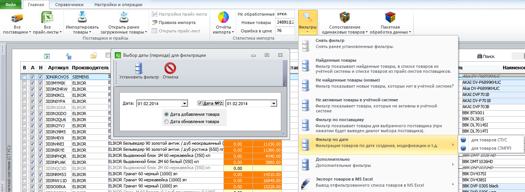Open previously loaded products icon

click(x=123, y=18)
